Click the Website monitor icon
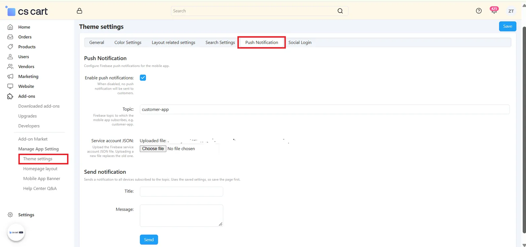Viewport: 526px width, 247px height. click(x=10, y=86)
